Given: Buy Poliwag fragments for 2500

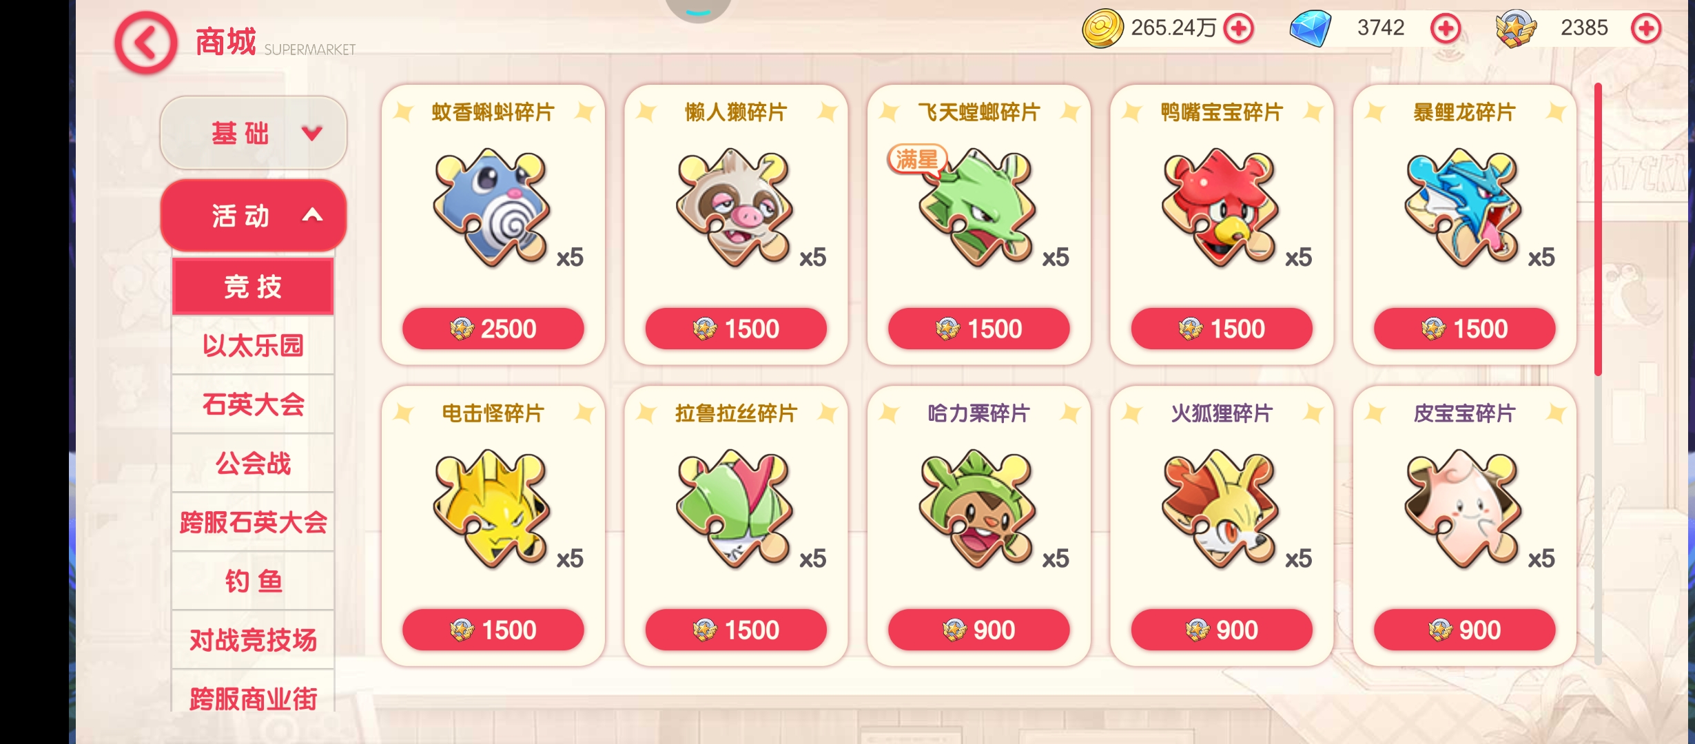Looking at the screenshot, I should 493,329.
